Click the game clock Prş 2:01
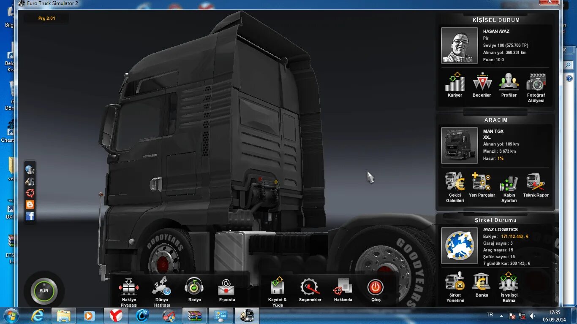The width and height of the screenshot is (577, 324). coord(46,19)
